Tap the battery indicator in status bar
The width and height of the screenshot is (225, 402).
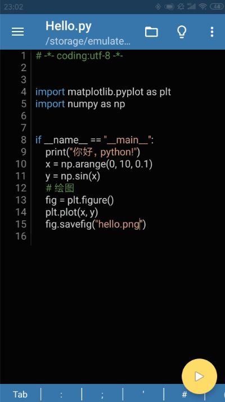217,7
